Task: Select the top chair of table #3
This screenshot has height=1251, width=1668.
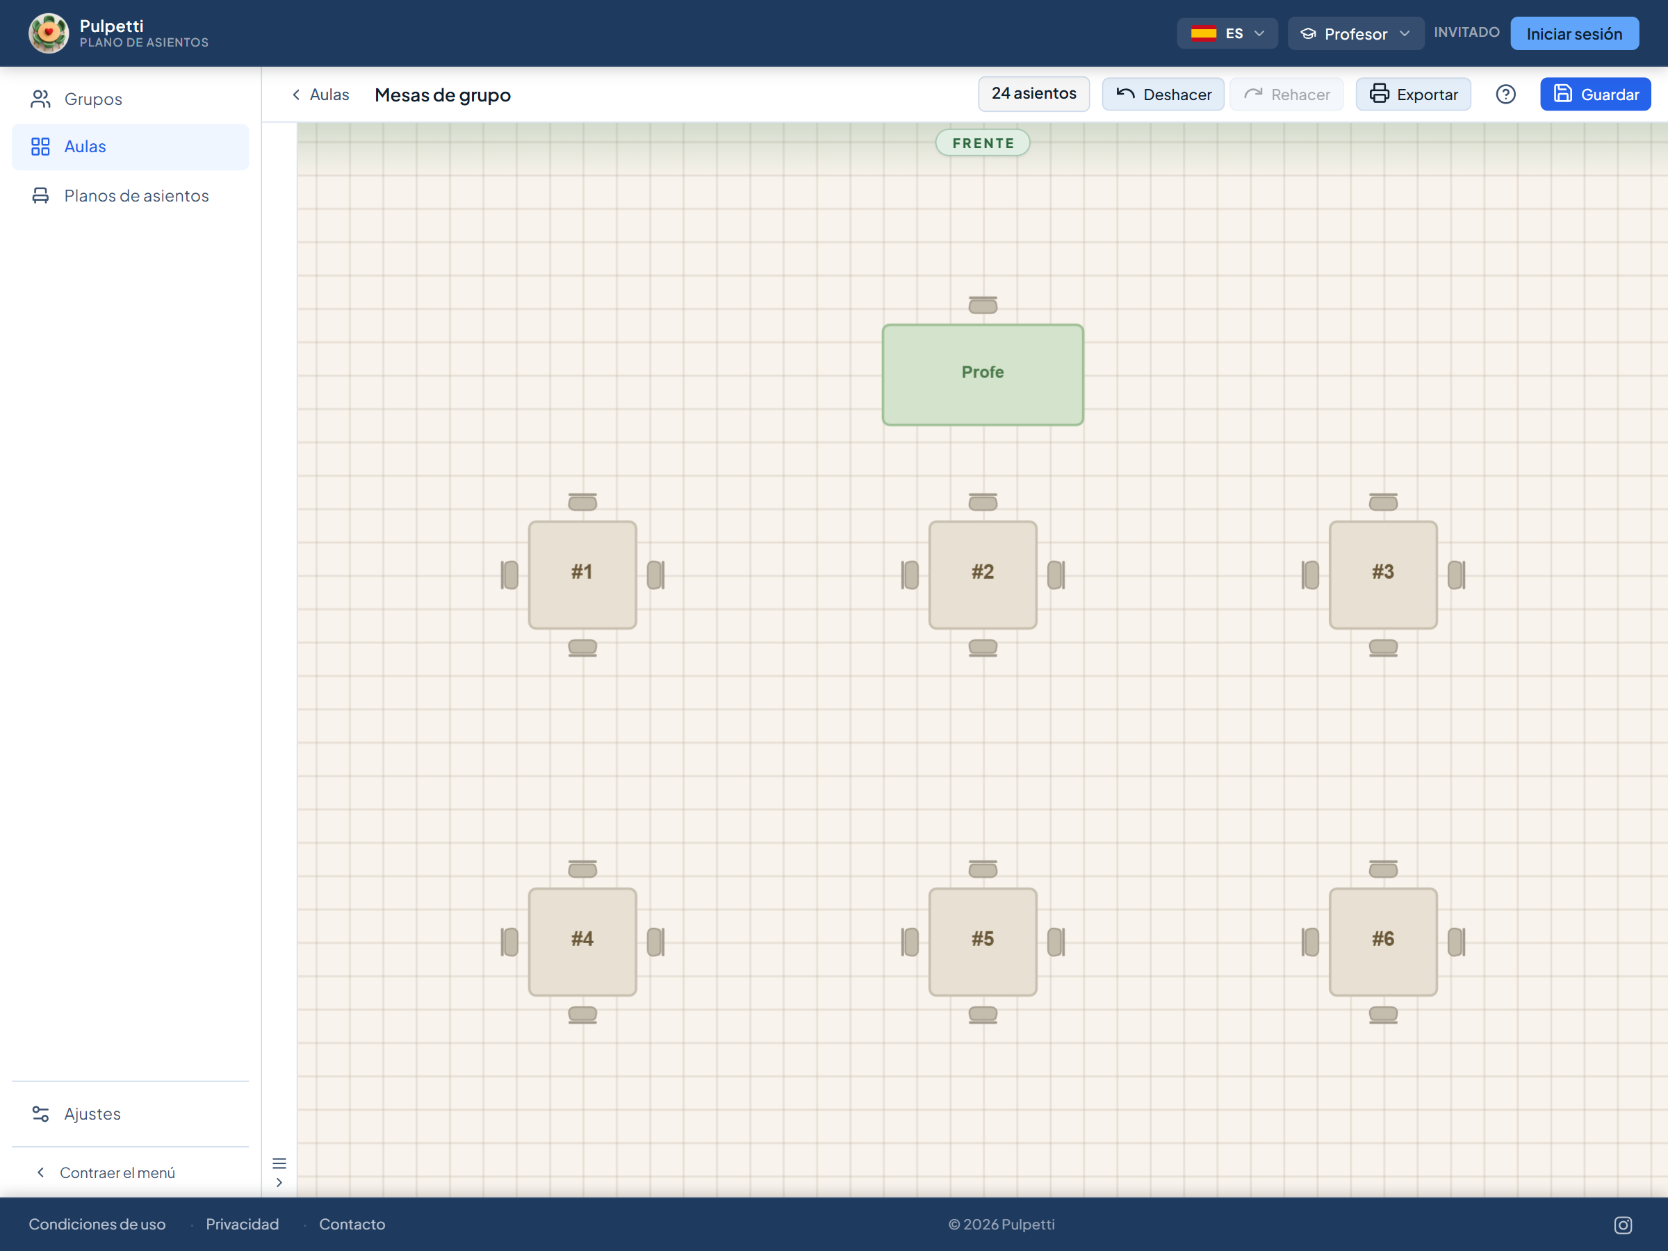Action: point(1383,502)
